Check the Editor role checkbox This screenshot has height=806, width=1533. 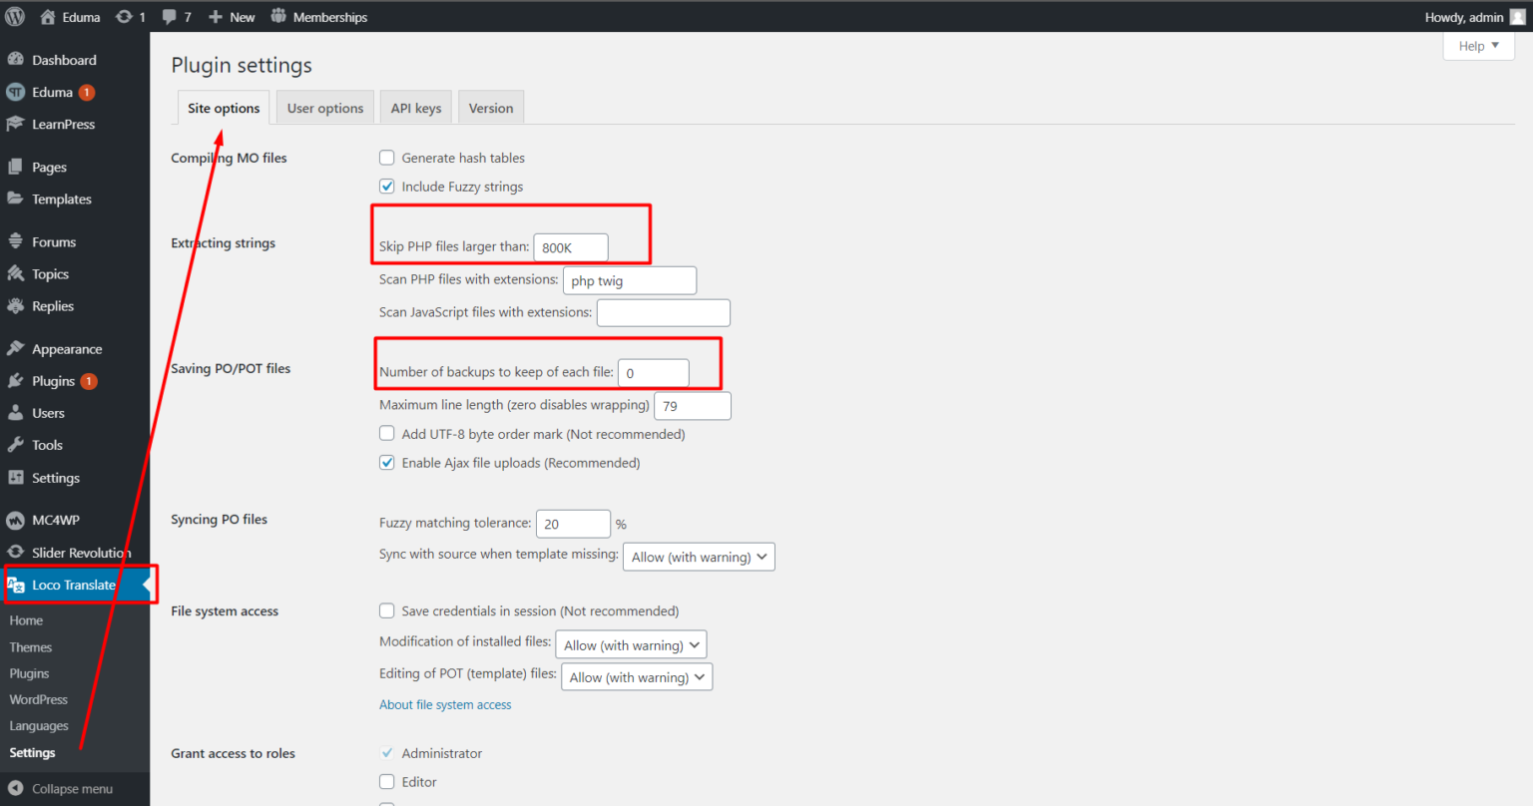pos(386,782)
